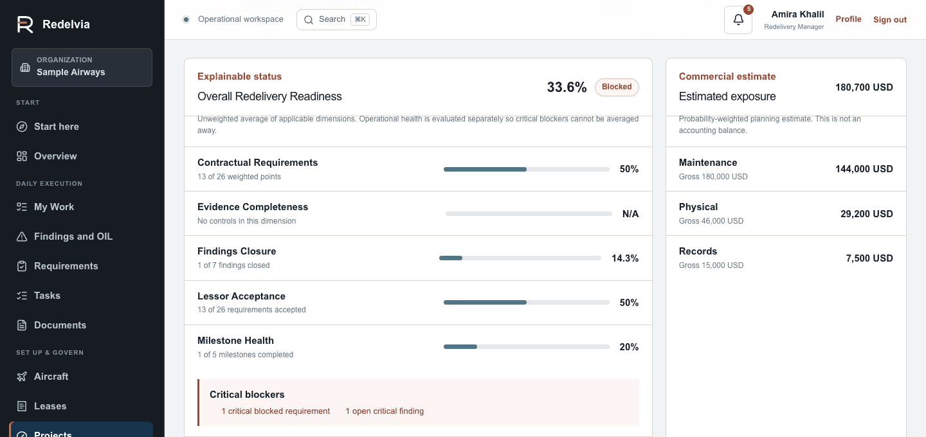Click the Projects gauge icon
The image size is (926, 437).
[x=22, y=434]
